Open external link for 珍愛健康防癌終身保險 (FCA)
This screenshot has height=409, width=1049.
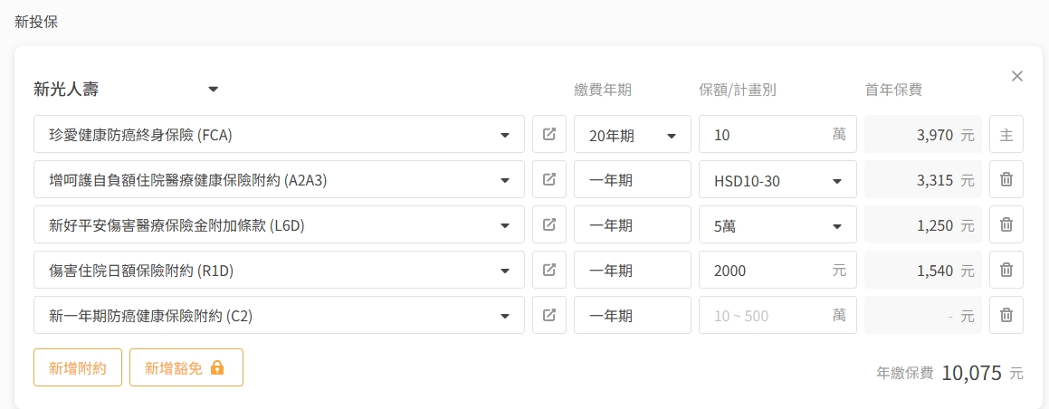tap(549, 134)
